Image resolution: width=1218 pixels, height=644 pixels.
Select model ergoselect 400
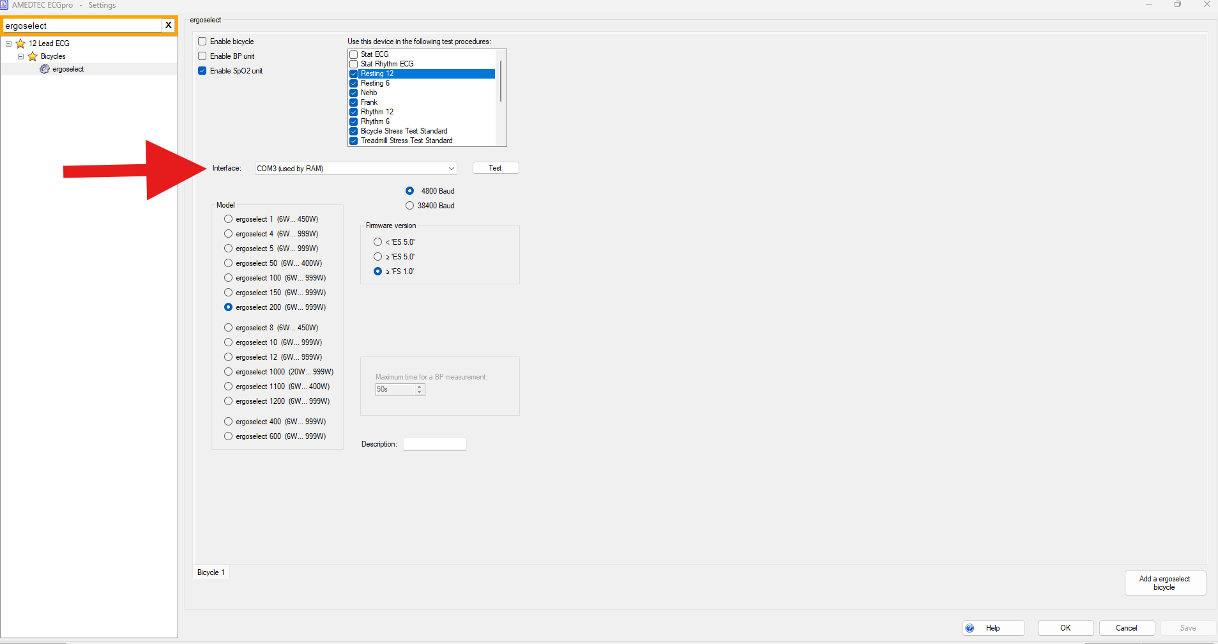tap(229, 422)
